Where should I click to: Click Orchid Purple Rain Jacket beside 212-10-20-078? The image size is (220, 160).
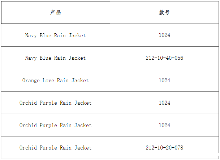point(55,148)
